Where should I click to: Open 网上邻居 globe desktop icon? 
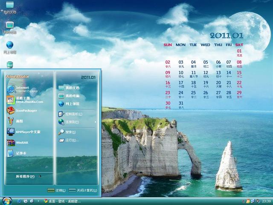(x=10, y=47)
